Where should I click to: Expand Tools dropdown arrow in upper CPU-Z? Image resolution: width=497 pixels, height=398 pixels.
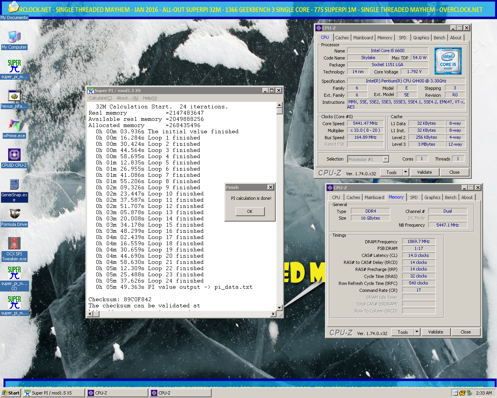[405, 172]
